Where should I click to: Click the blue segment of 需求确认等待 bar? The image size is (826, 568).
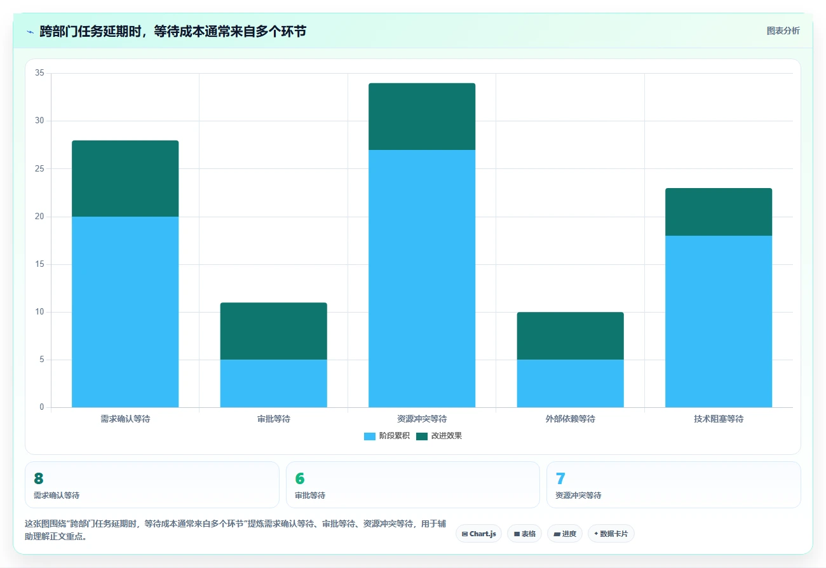[x=125, y=312]
